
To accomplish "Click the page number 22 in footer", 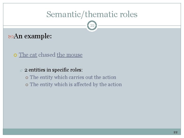I will [x=175, y=132].
